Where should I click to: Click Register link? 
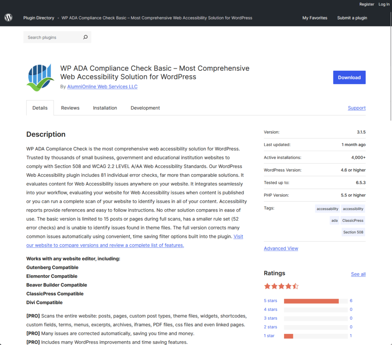click(367, 4)
